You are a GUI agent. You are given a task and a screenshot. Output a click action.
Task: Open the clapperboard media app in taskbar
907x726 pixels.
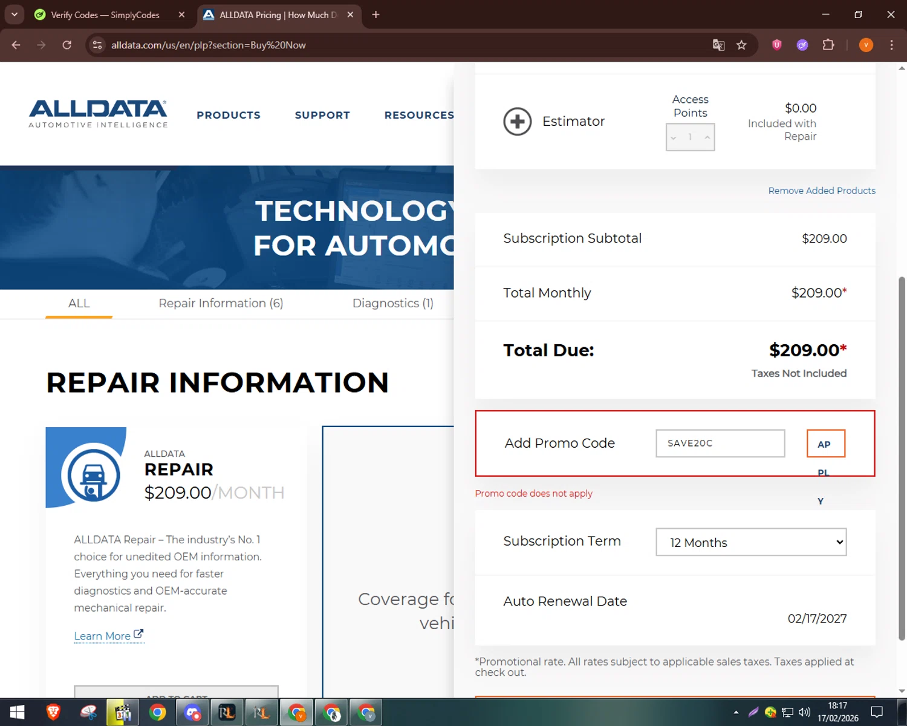pos(123,713)
